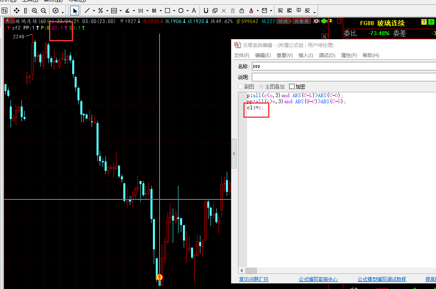Image resolution: width=436 pixels, height=289 pixels.
Task: Select the alignment lines tool
Action: pos(141,11)
